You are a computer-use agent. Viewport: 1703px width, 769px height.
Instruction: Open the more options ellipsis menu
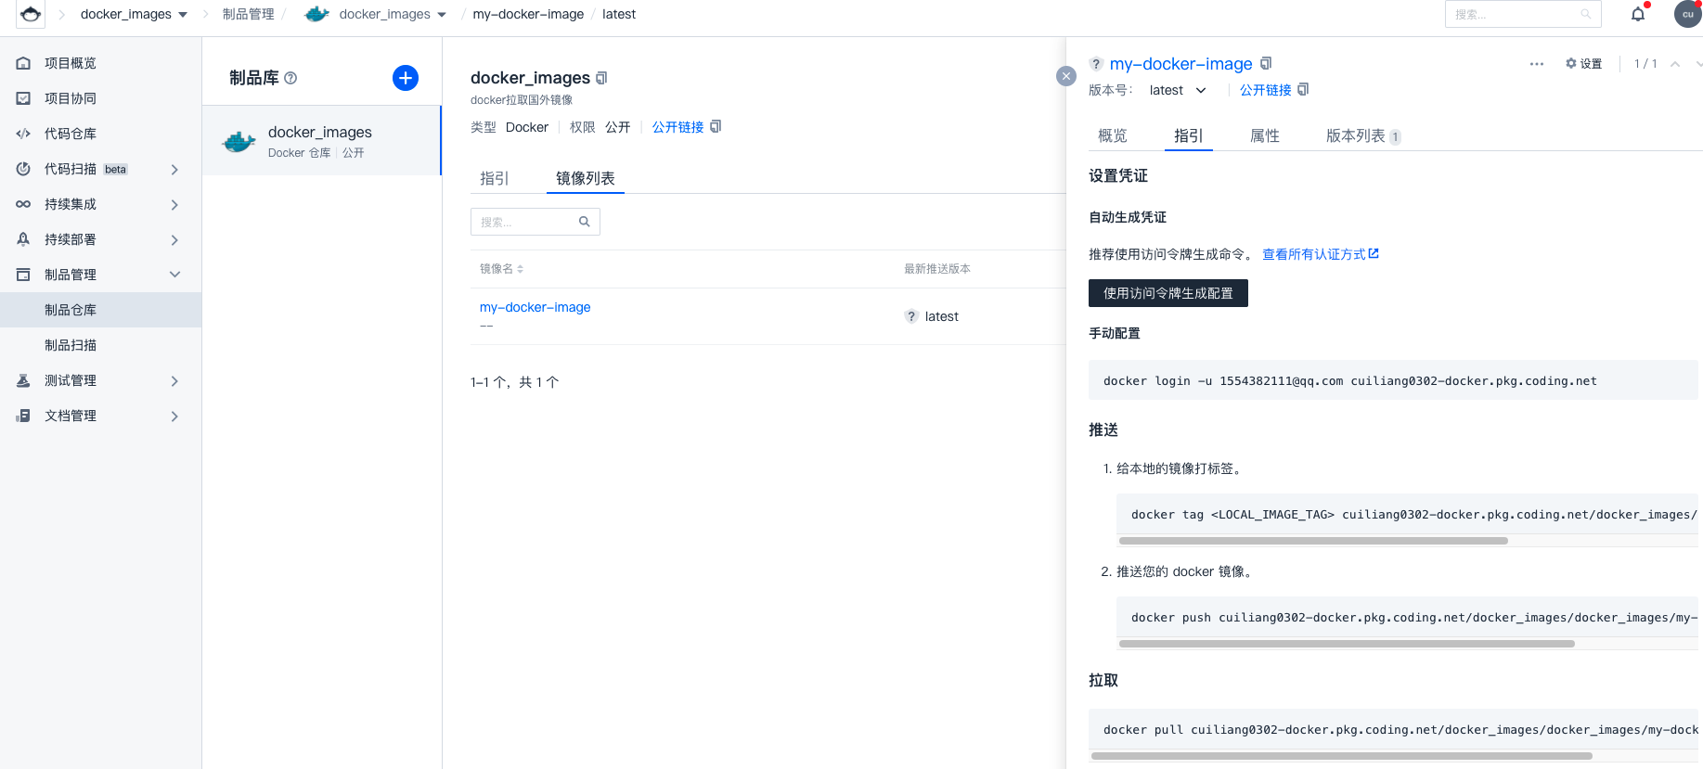1537,64
